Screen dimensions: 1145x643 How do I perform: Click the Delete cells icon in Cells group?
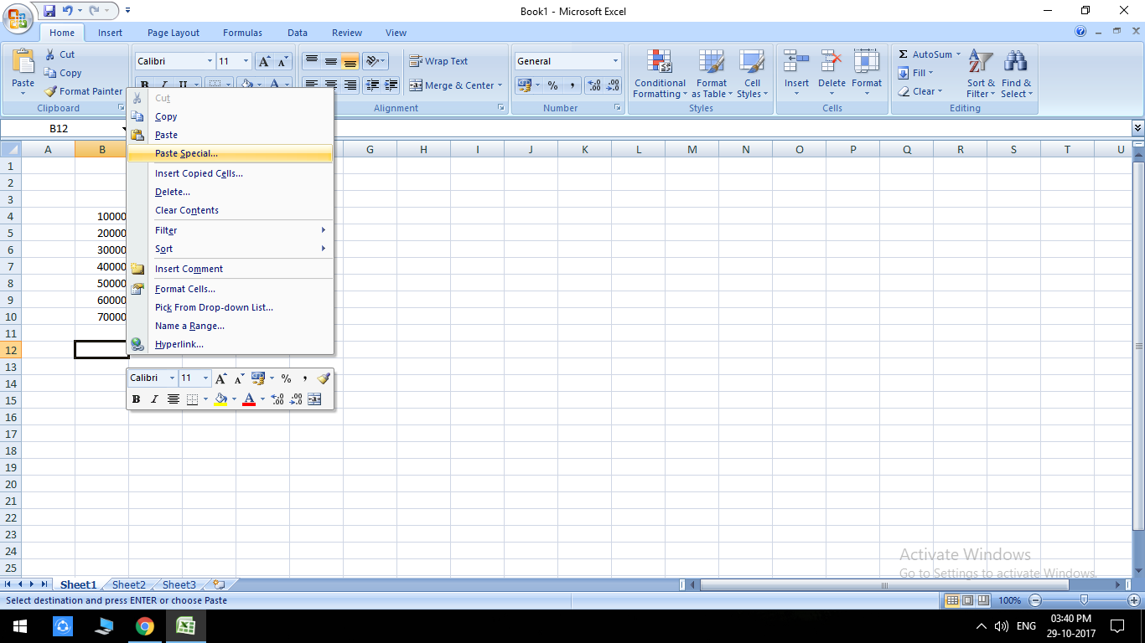tap(832, 61)
